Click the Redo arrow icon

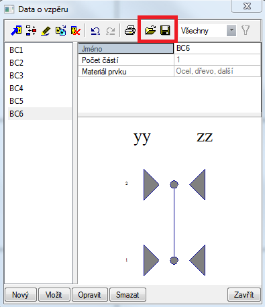click(111, 31)
